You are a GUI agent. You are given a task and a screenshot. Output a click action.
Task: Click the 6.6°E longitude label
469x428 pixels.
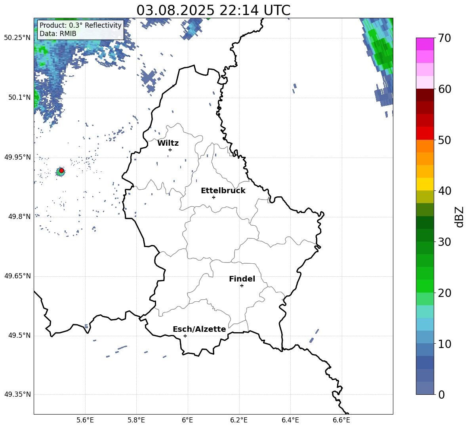tap(341, 420)
